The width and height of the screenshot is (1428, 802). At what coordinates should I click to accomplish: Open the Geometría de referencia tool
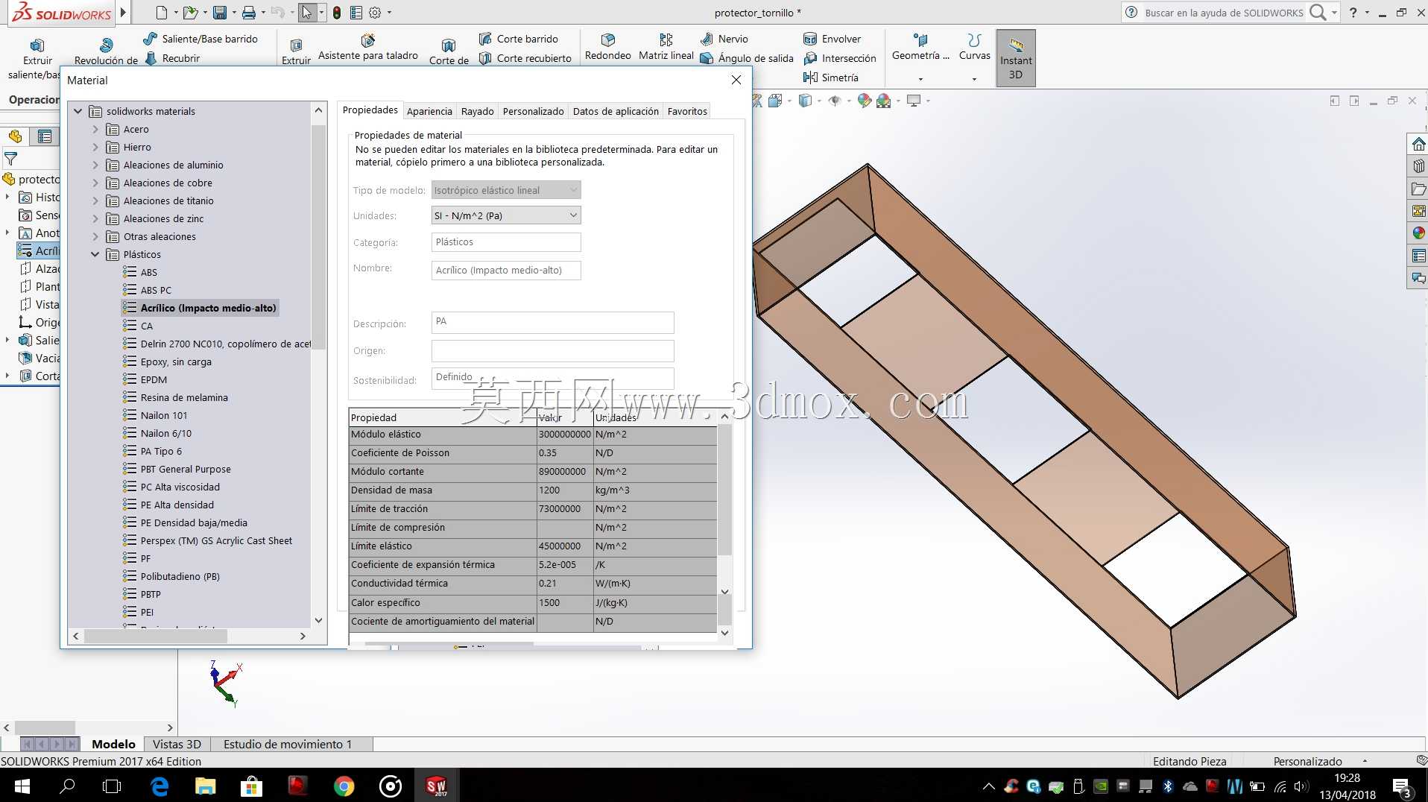point(921,47)
